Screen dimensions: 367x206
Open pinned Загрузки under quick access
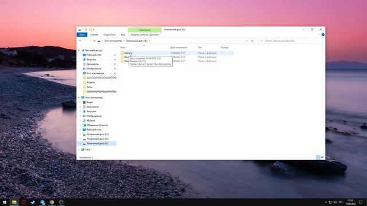click(x=91, y=60)
